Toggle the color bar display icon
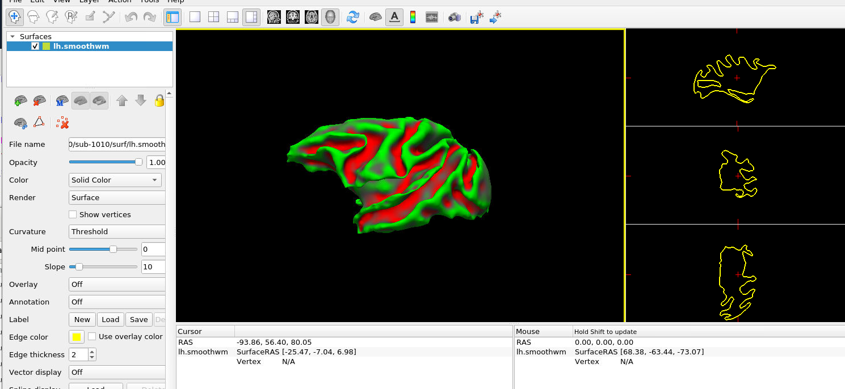This screenshot has width=845, height=389. click(413, 17)
